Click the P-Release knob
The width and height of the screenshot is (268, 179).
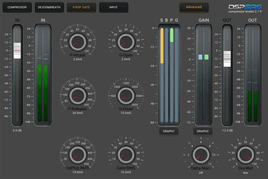coord(78,96)
